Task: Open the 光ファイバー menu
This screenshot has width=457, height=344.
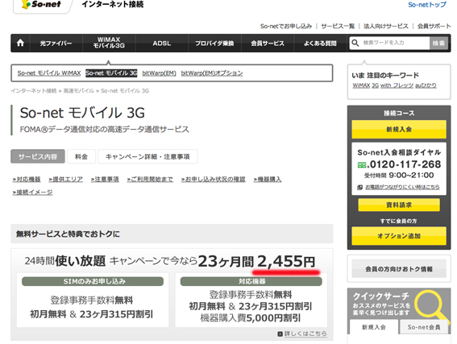Action: pos(56,44)
